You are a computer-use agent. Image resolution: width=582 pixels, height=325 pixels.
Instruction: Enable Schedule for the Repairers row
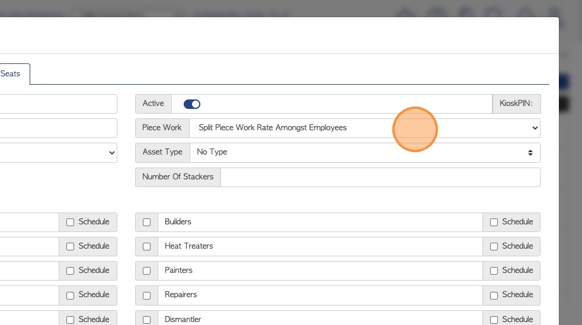[x=494, y=295]
